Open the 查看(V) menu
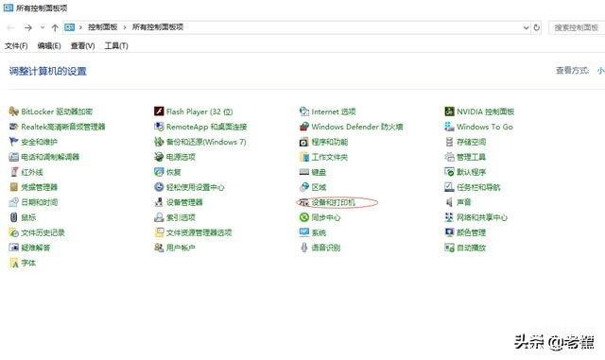605x360 pixels. coord(82,46)
